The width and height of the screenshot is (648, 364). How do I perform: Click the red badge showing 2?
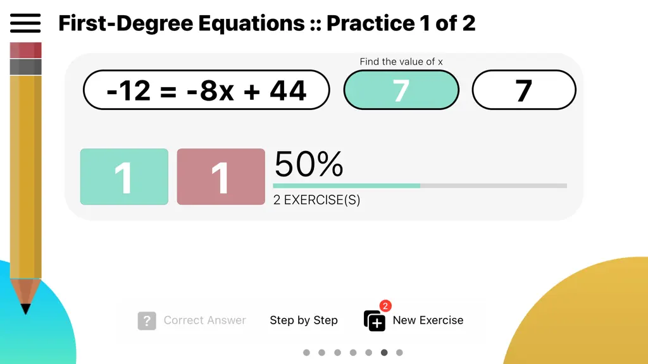coord(385,306)
